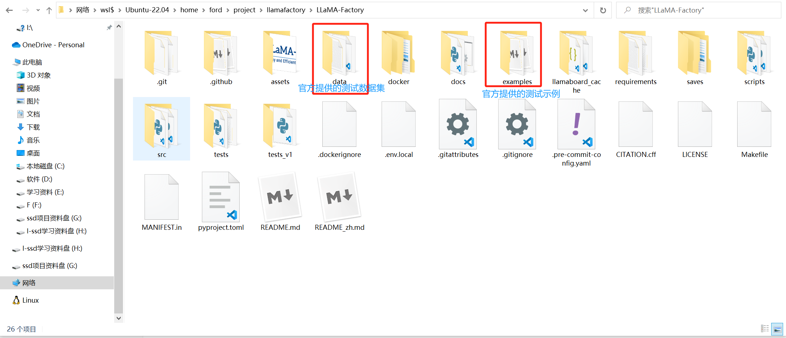This screenshot has height=338, width=786.
Task: Select the src folder
Action: point(162,129)
